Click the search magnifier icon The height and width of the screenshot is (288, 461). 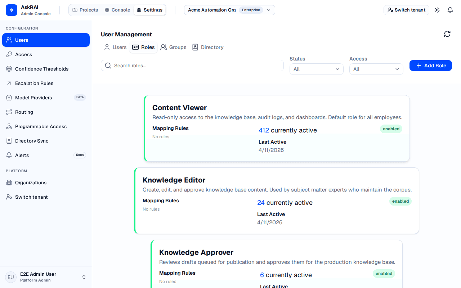pyautogui.click(x=108, y=66)
